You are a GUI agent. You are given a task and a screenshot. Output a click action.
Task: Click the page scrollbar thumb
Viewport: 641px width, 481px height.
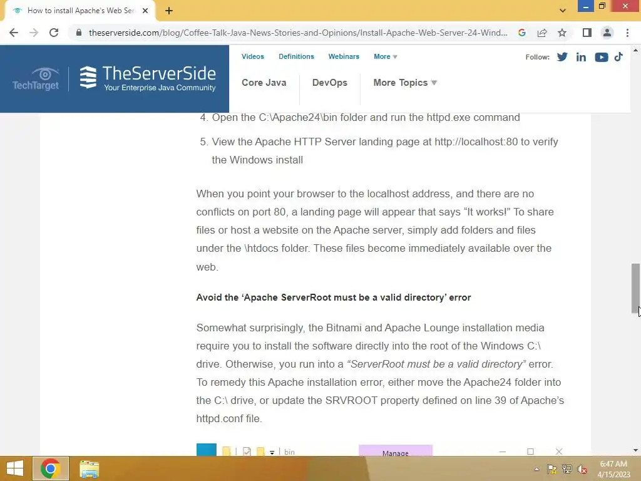[x=635, y=288]
